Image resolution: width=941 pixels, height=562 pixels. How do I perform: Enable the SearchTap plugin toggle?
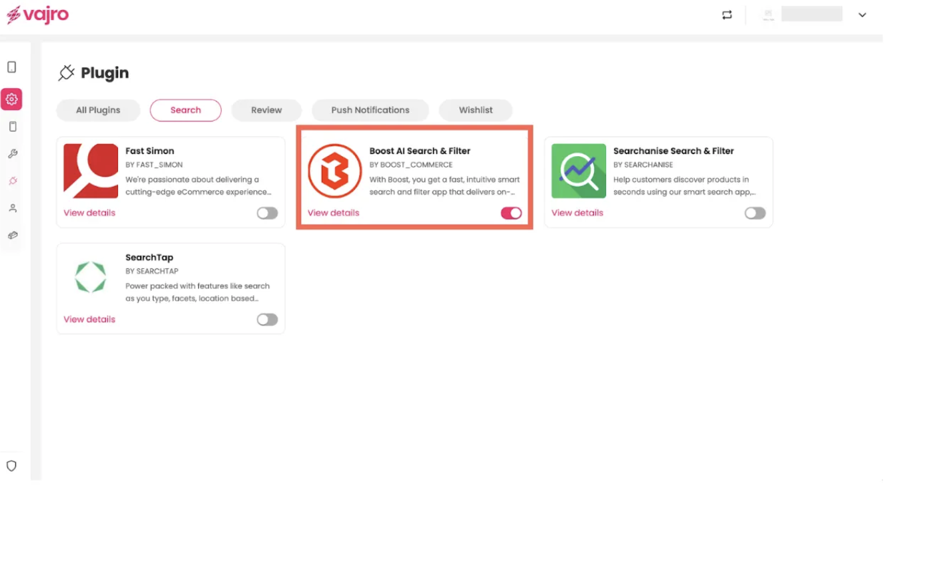pos(268,320)
